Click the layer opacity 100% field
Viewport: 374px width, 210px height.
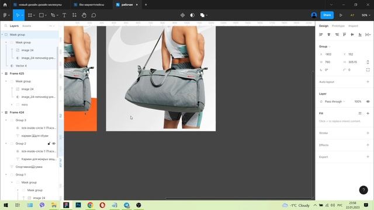coord(358,101)
